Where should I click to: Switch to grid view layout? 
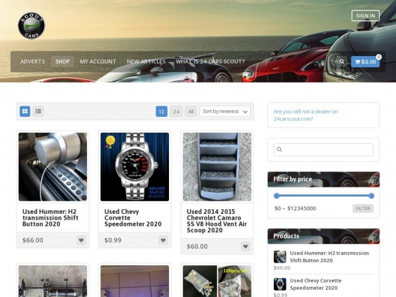tap(25, 112)
